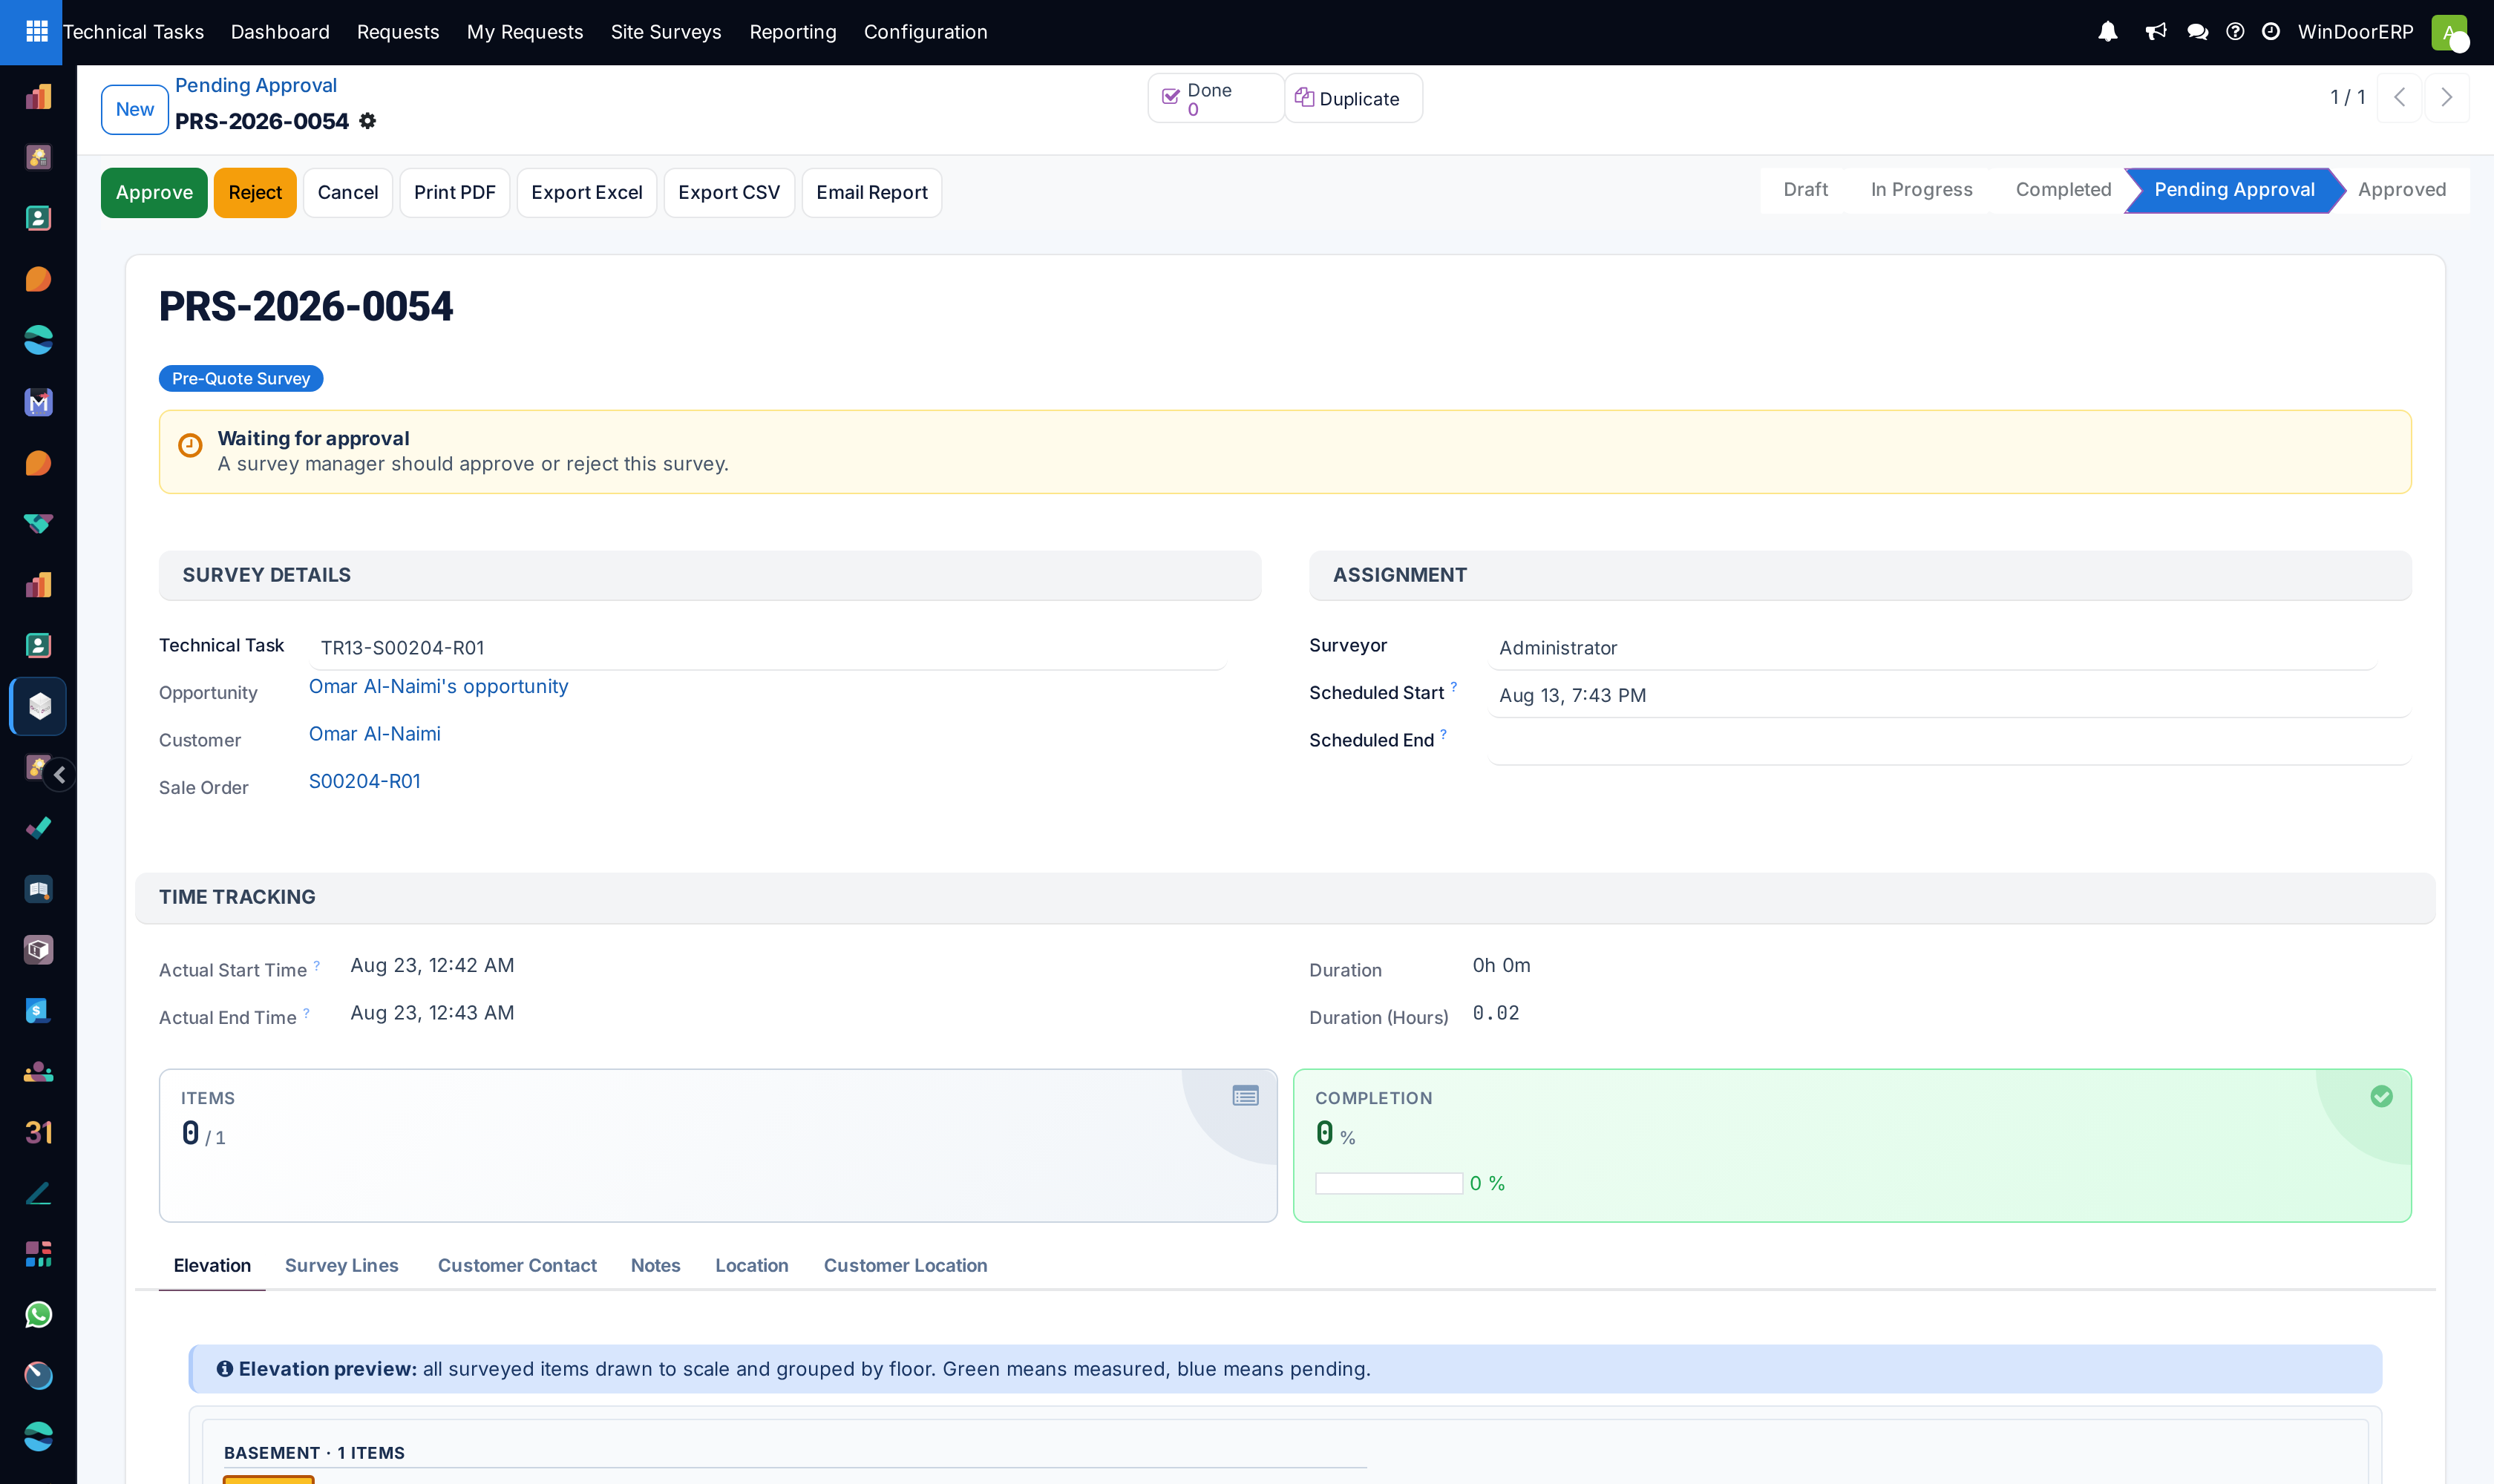Click Email Report
2494x1484 pixels.
point(871,193)
